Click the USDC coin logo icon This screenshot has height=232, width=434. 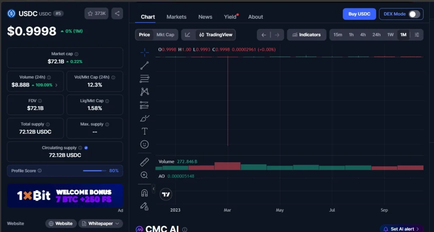click(x=11, y=13)
